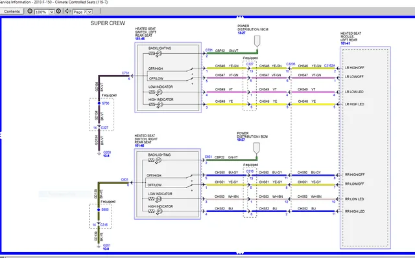Click connector C731 on the CBP32 backlighting wire
Screen dimensions: 415x258
(209, 50)
